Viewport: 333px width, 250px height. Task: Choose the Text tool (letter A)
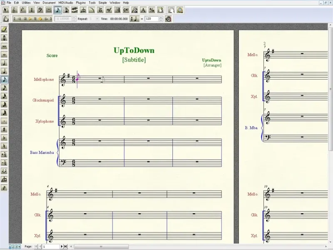(x=143, y=10)
